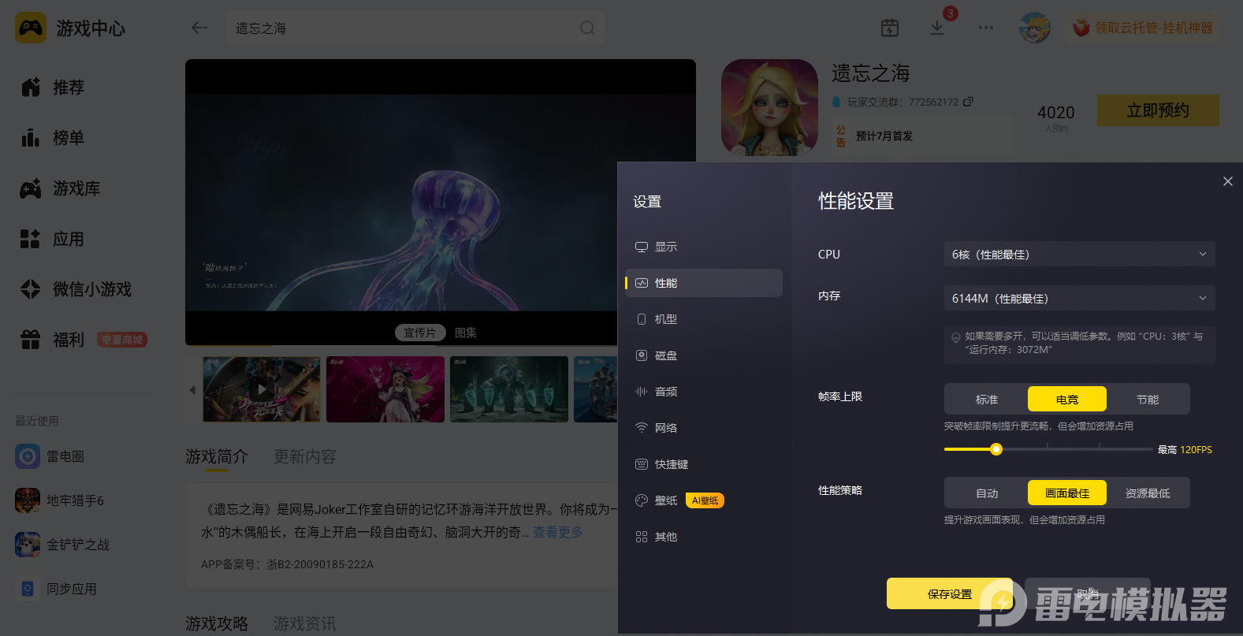Expand the 内存 memory dropdown
1243x636 pixels.
coord(1079,298)
